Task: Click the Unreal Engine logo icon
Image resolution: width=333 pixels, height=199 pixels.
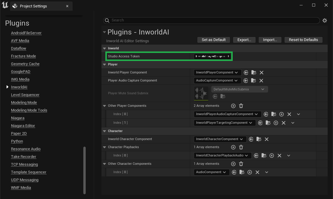Action: pyautogui.click(x=5, y=5)
